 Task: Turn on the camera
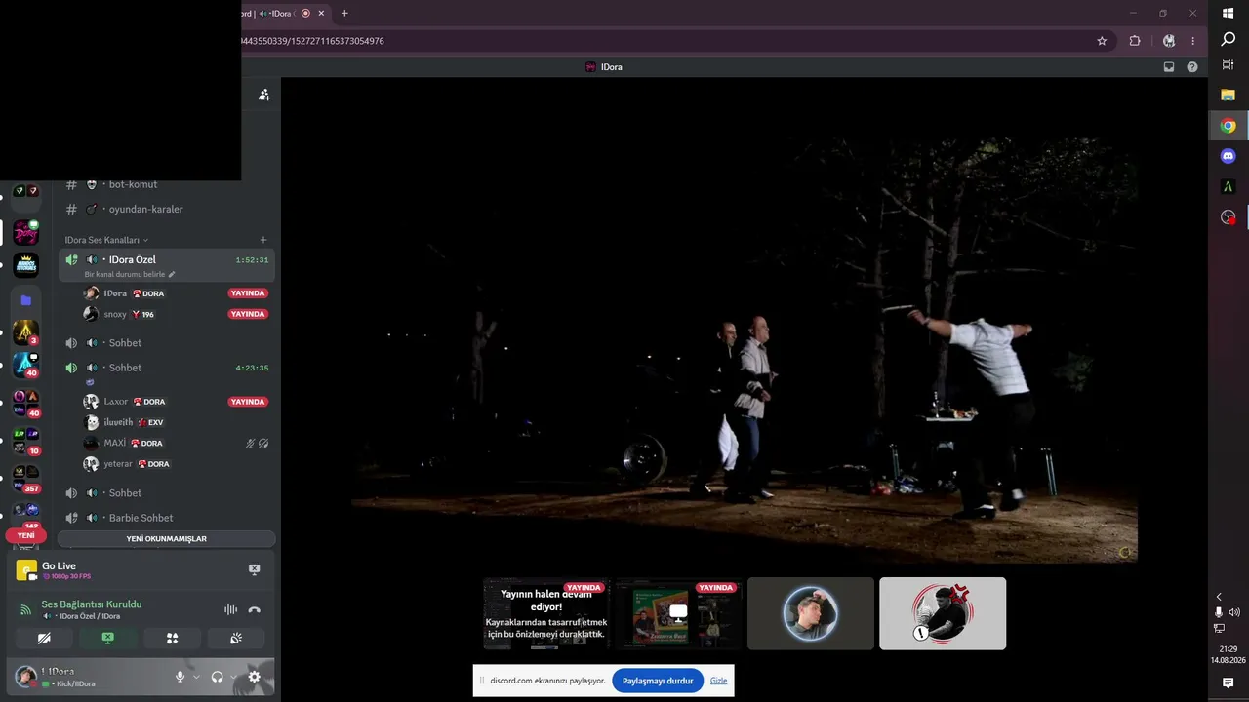pos(44,638)
